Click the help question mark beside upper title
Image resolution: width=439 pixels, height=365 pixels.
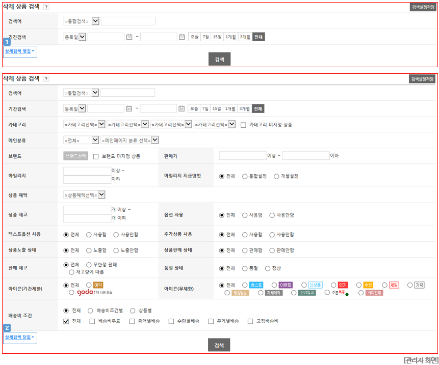pyautogui.click(x=46, y=7)
